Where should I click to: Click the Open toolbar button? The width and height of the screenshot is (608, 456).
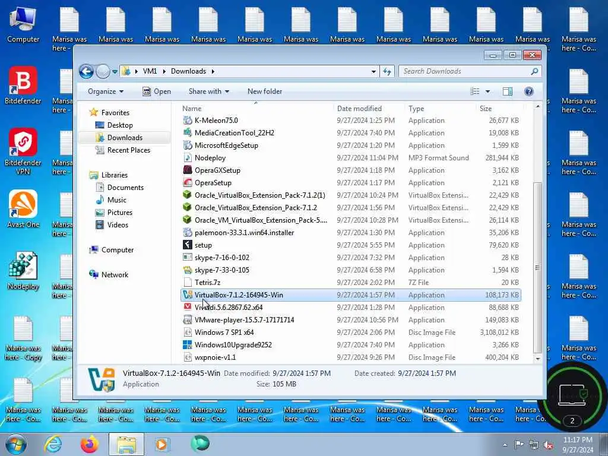pyautogui.click(x=157, y=91)
